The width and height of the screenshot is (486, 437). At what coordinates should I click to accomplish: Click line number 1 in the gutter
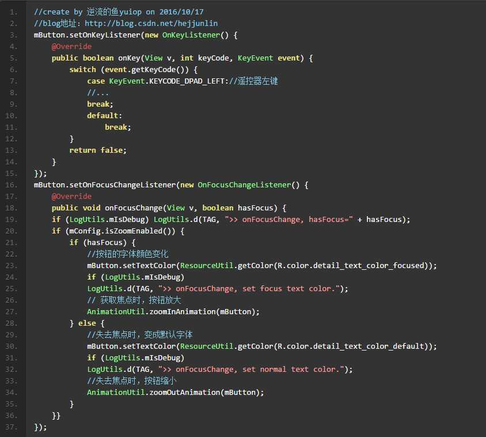click(13, 12)
